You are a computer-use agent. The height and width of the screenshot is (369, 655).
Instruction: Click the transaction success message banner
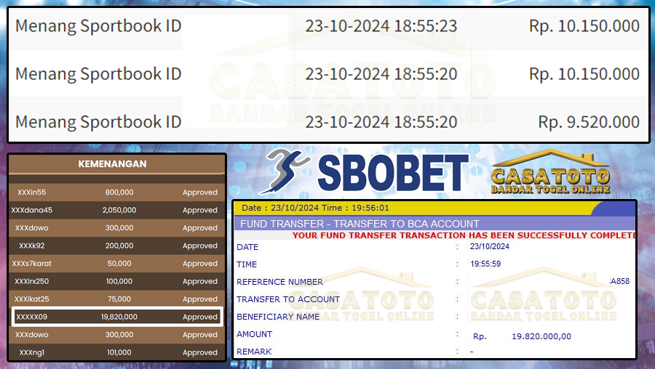[x=464, y=235]
